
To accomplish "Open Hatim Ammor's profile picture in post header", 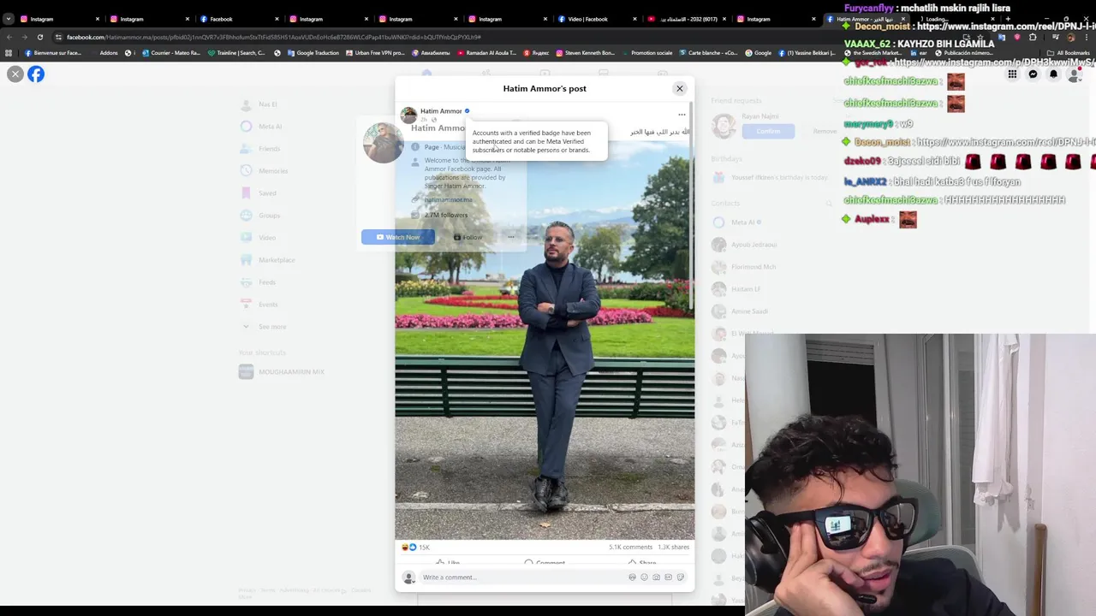I will point(408,115).
